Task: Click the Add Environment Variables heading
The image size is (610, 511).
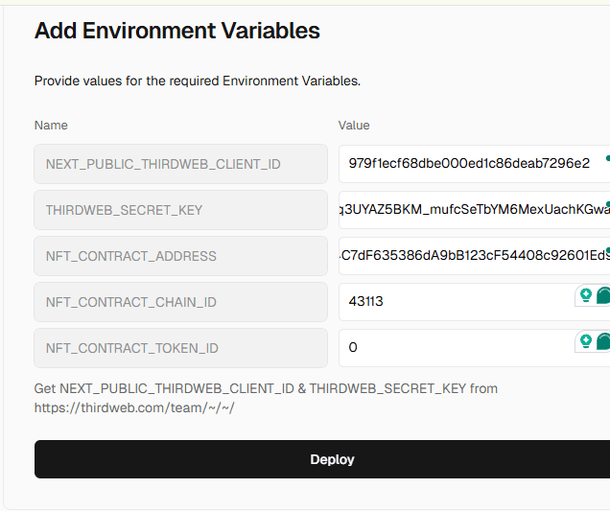Action: click(177, 31)
